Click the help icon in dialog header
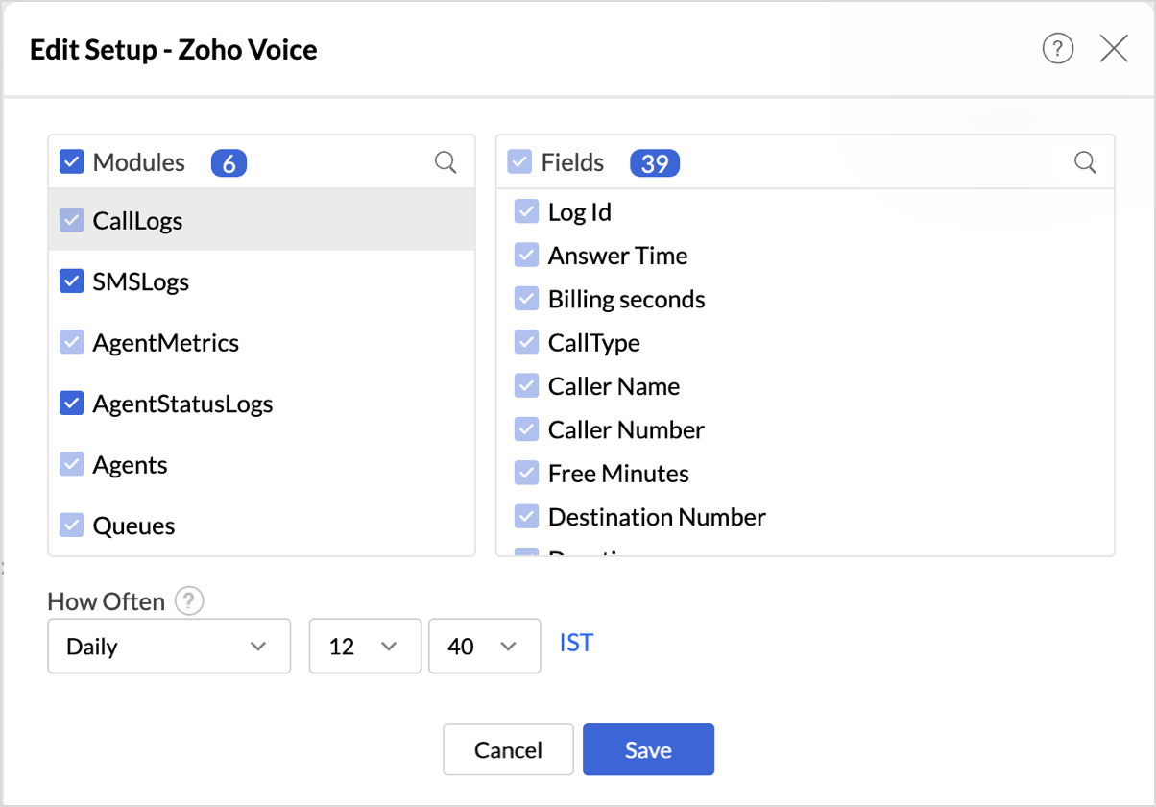The width and height of the screenshot is (1156, 807). (x=1057, y=49)
